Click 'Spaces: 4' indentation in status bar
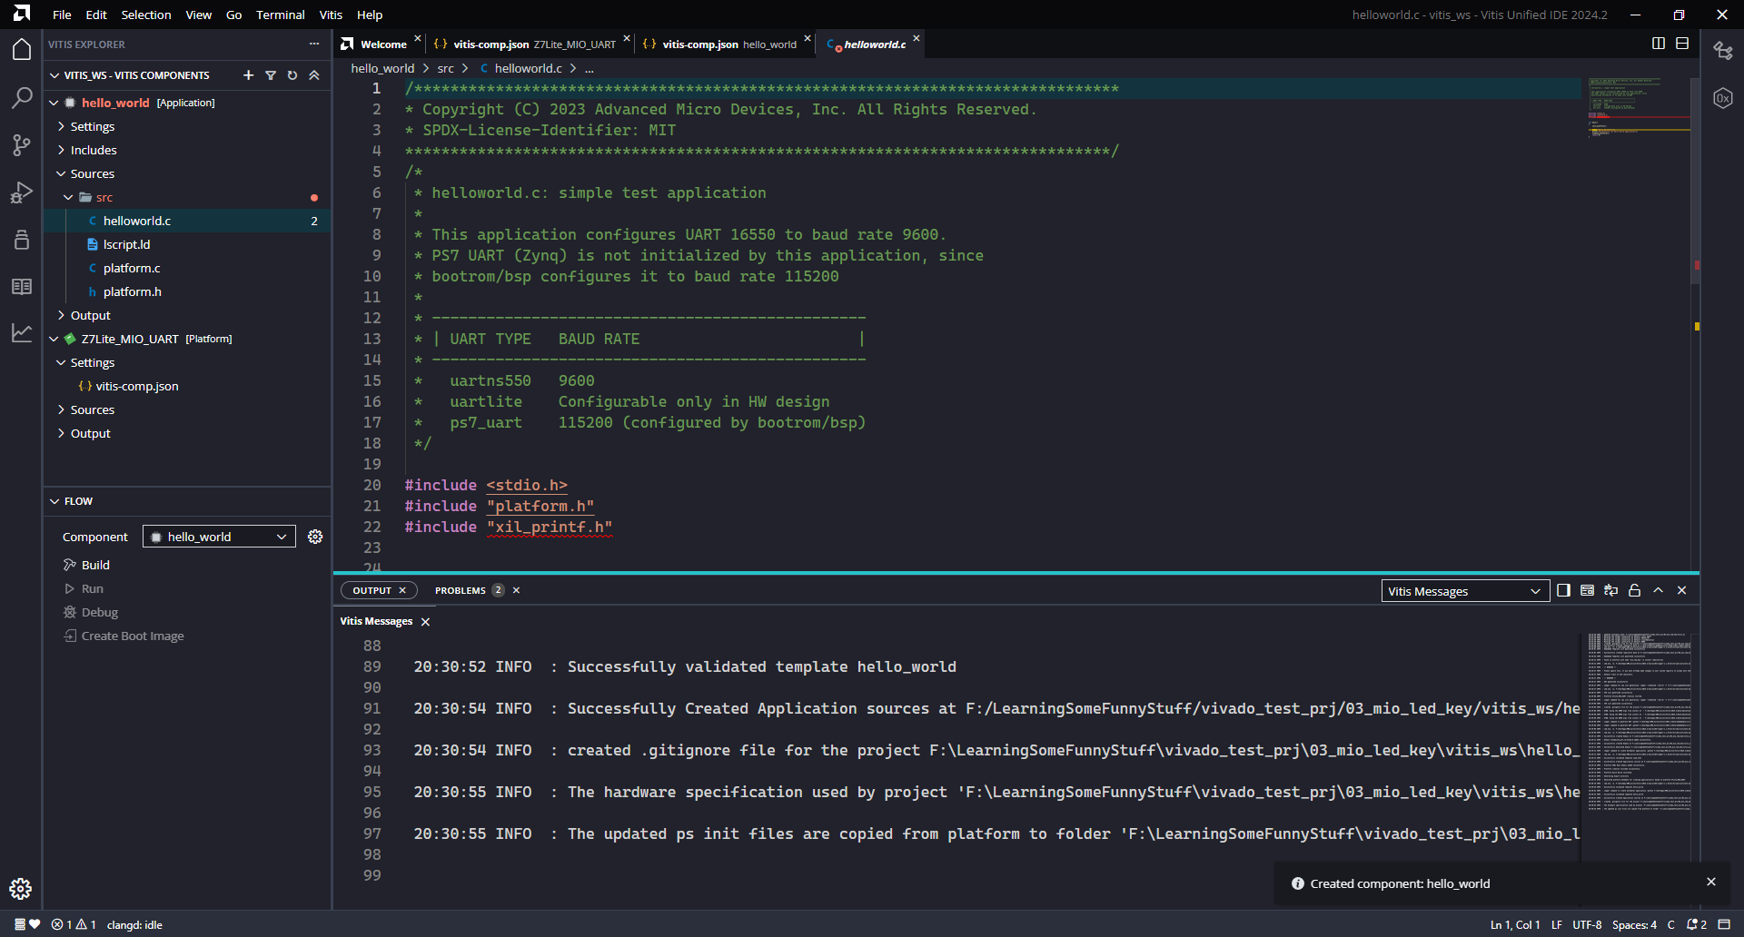Viewport: 1744px width, 937px height. 1634,924
